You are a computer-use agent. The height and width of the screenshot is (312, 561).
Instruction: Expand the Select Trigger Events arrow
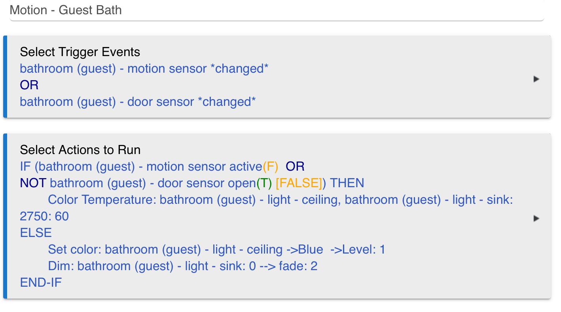pyautogui.click(x=536, y=79)
